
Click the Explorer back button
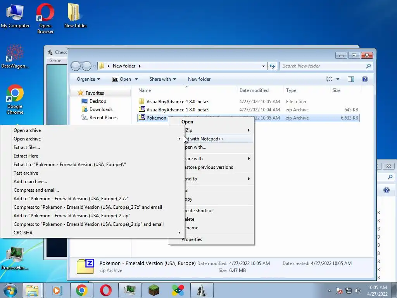(x=76, y=66)
